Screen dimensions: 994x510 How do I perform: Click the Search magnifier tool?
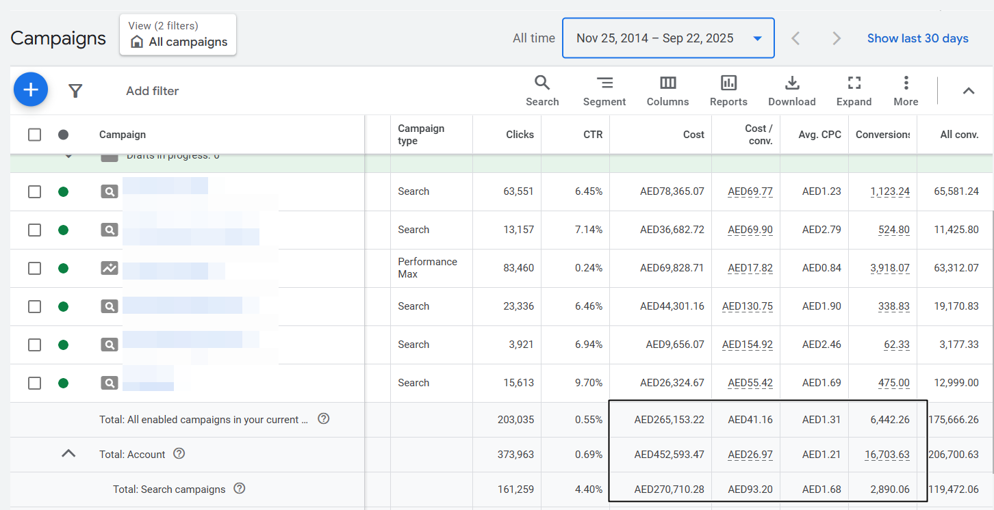pyautogui.click(x=542, y=91)
